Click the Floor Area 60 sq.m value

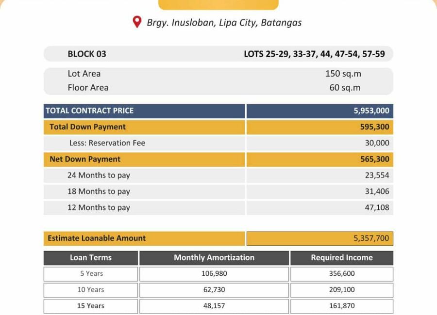pyautogui.click(x=345, y=88)
